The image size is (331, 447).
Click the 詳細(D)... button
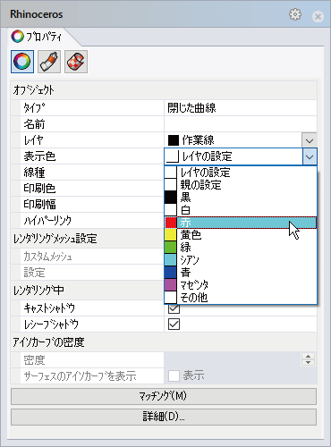coord(164,417)
